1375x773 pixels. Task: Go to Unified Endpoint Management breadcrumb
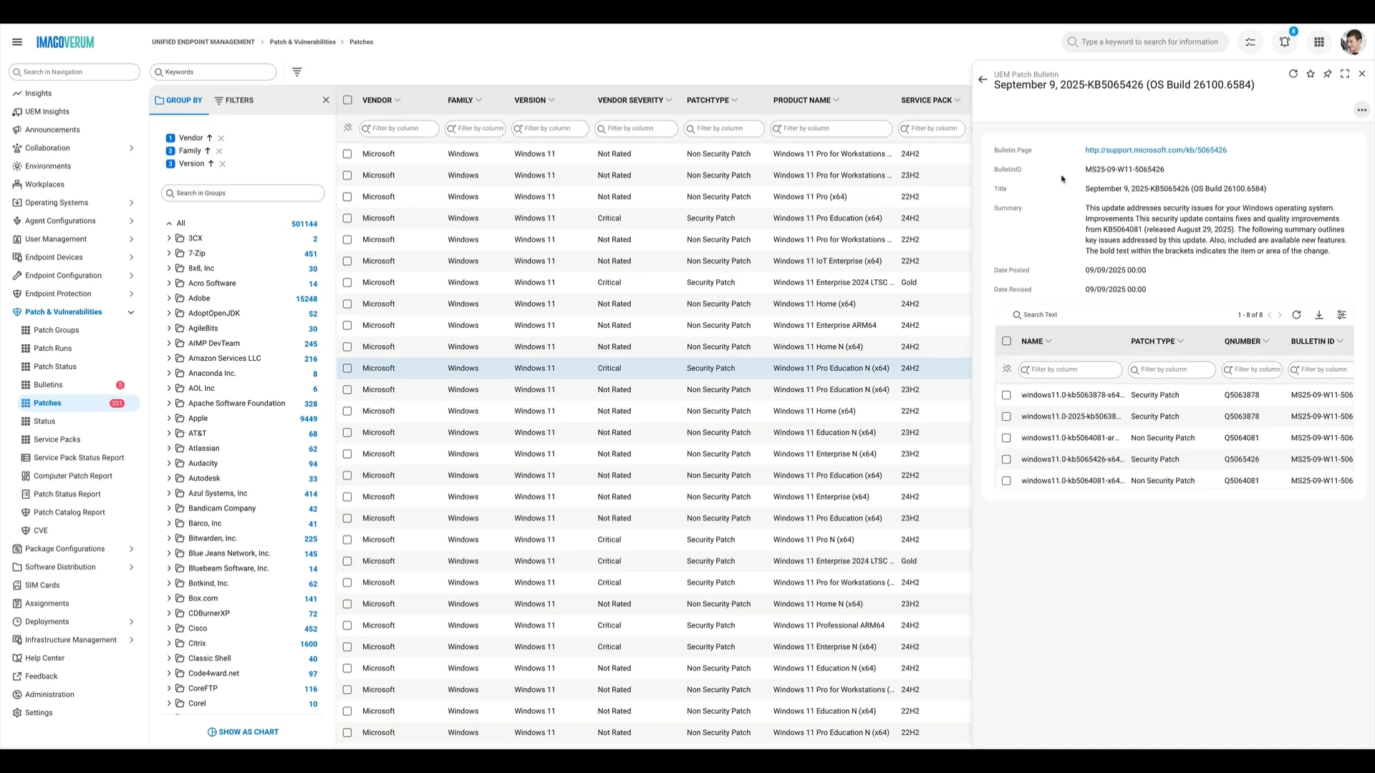coord(203,42)
